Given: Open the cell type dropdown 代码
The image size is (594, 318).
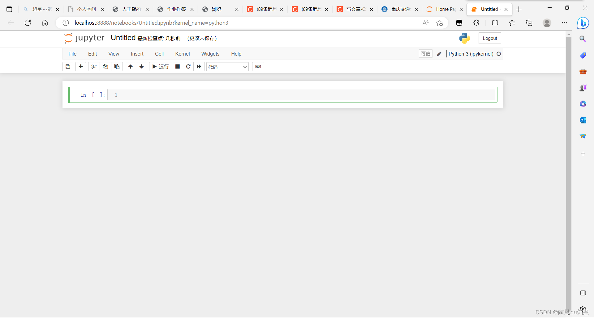Looking at the screenshot, I should click(x=227, y=67).
